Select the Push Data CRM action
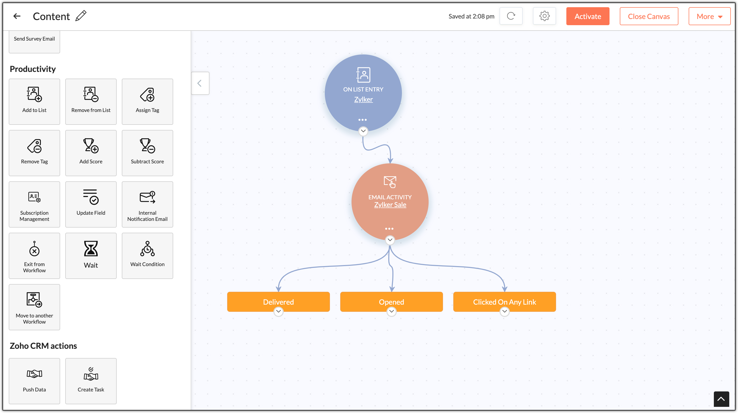The height and width of the screenshot is (413, 738). [x=34, y=381]
